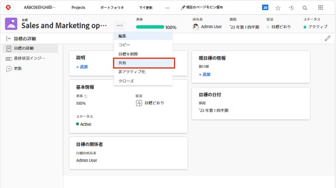The height and width of the screenshot is (188, 336).
Task: Click the 目標どおり condition icon in 基本情報
Action: coord(139,103)
